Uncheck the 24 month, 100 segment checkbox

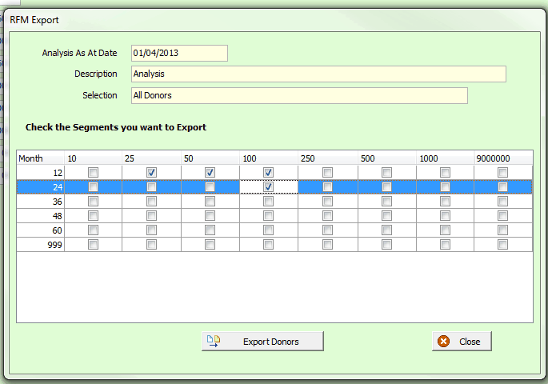click(268, 187)
